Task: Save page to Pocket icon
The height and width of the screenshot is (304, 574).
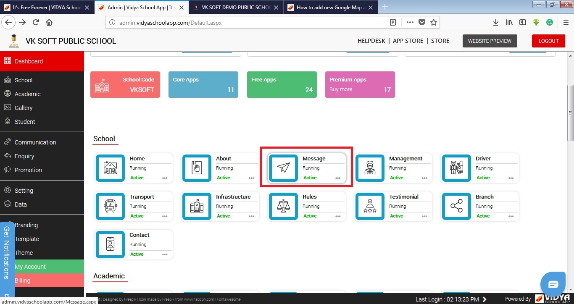Action: (x=422, y=22)
